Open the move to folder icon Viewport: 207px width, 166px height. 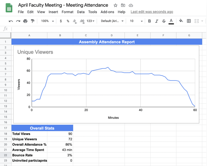click(123, 5)
